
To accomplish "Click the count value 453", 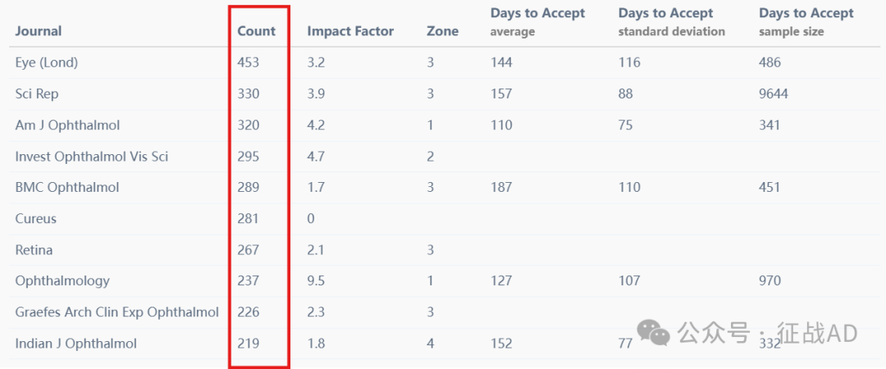I will (248, 62).
